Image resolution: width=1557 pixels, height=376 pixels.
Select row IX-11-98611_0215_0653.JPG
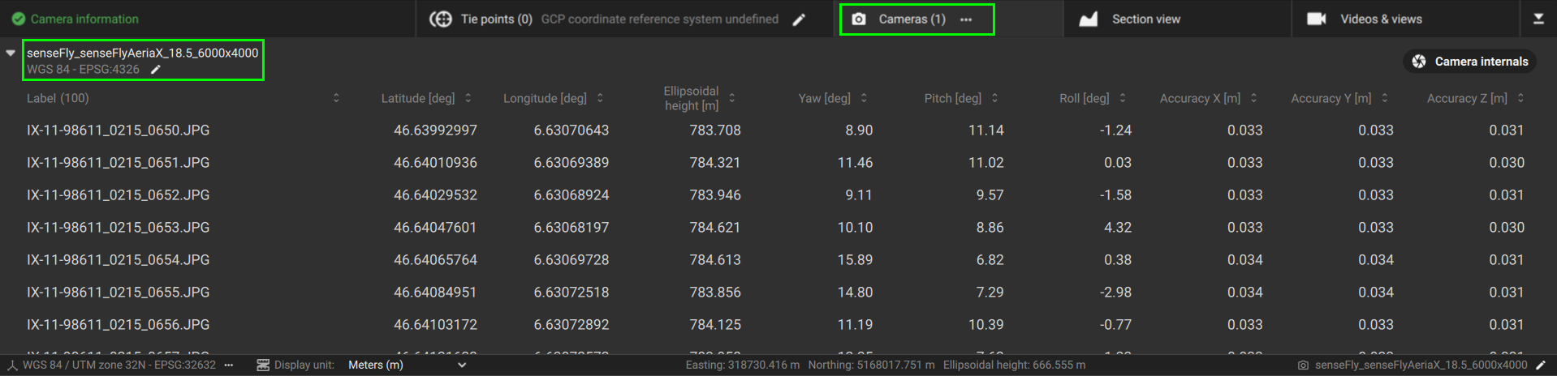[x=119, y=228]
